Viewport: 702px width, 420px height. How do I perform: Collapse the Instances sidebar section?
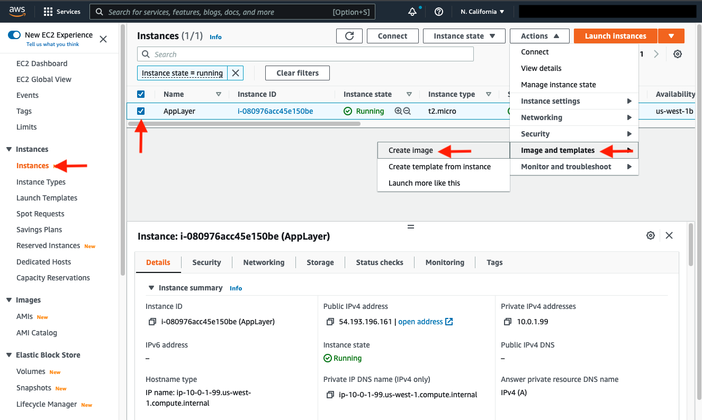[9, 149]
